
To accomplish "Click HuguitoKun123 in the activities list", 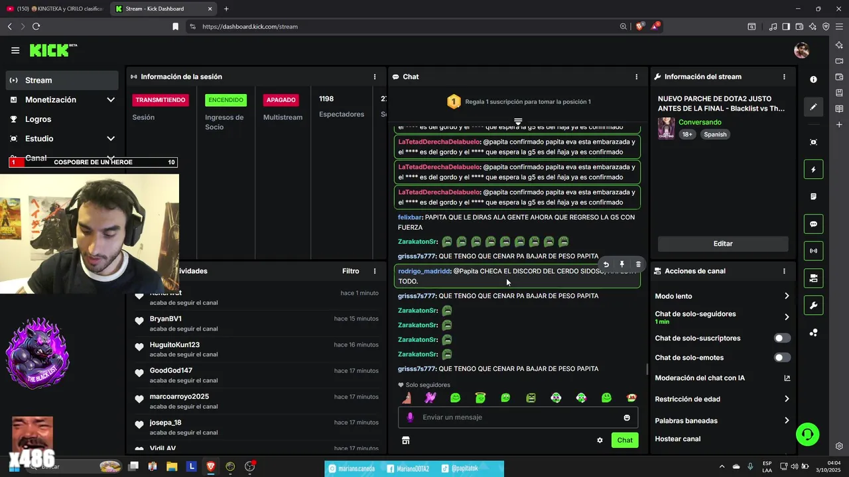I will 174,344.
